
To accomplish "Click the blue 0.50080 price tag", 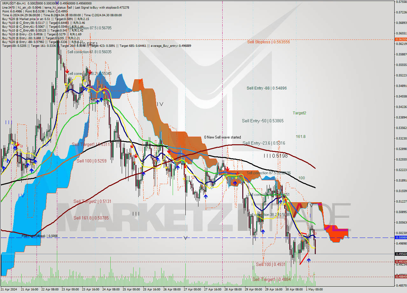I will [x=401, y=238].
